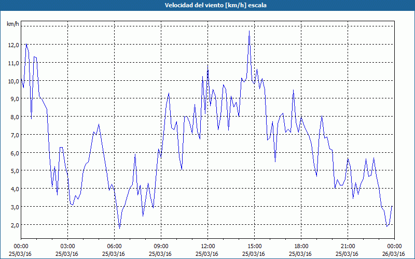Viewport: 415px width, 259px height.
Task: Click the chart title "Velocidad del viento [km/h] escala"
Action: [x=215, y=5]
